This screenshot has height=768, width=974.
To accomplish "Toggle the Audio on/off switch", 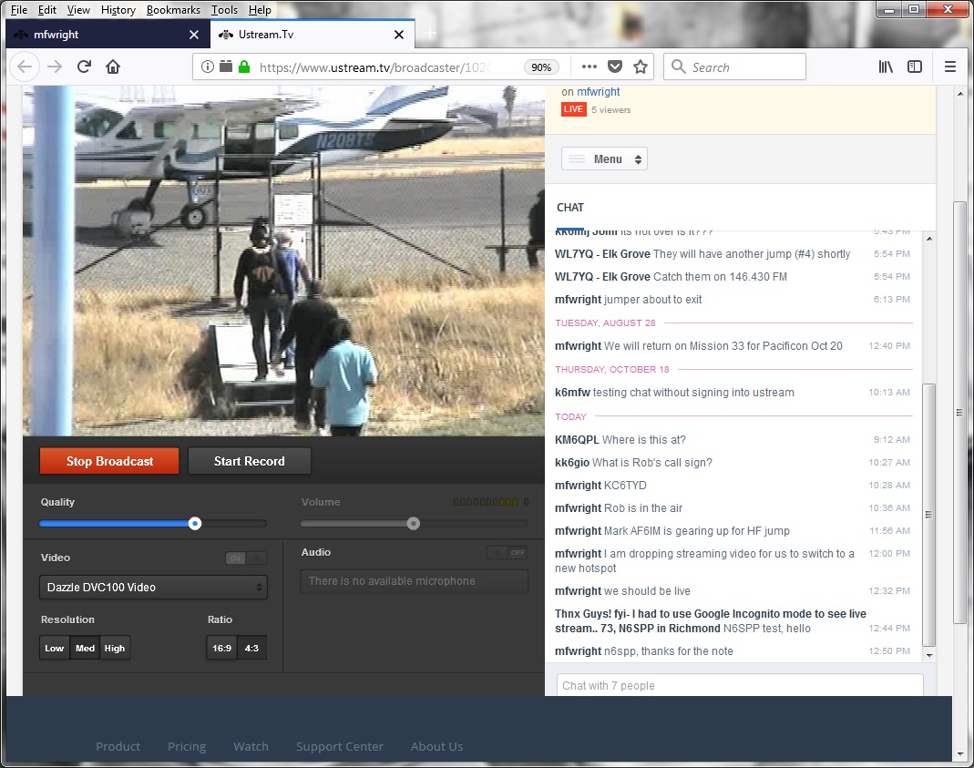I will pyautogui.click(x=507, y=552).
